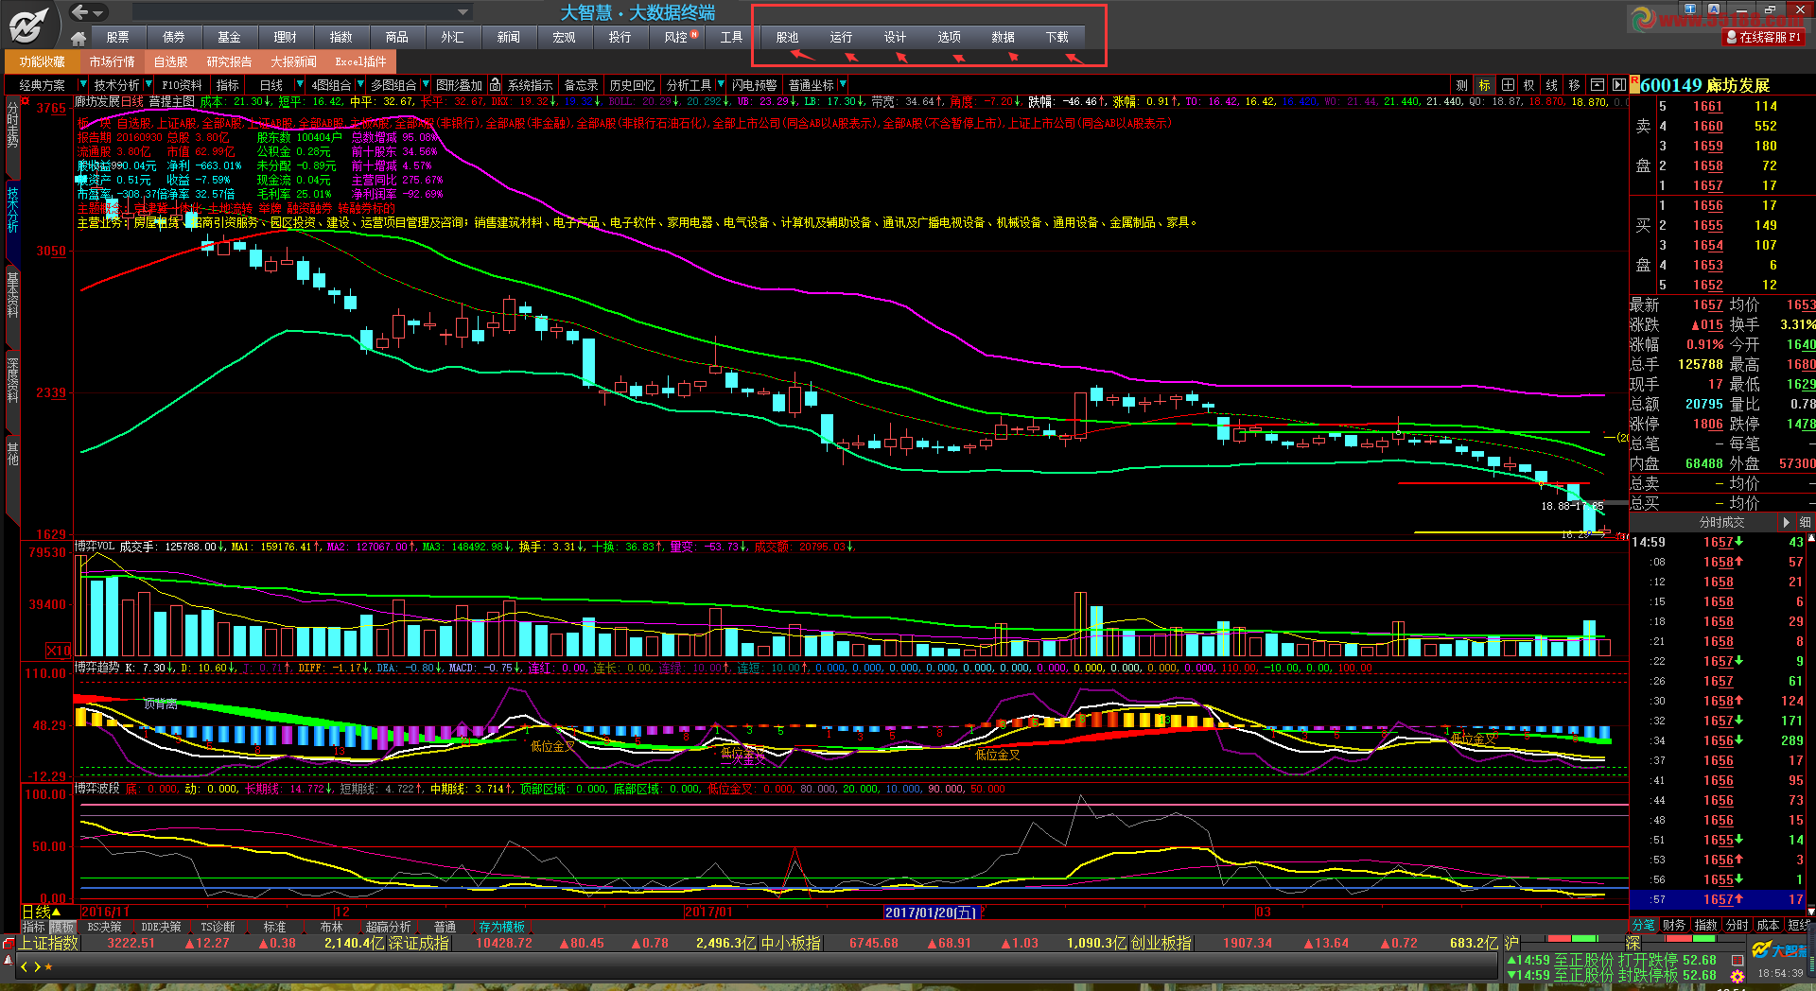Screen dimensions: 1816x991
Task: Expand the 普通坐标 dropdown arrow
Action: click(842, 85)
